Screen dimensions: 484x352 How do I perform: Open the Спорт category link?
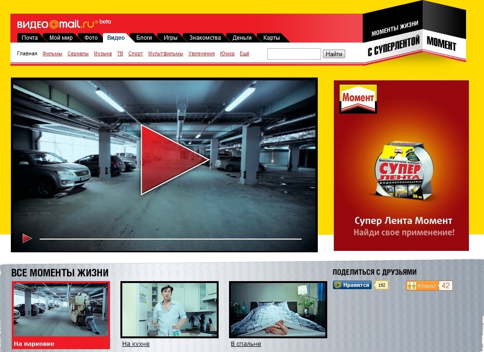click(136, 53)
